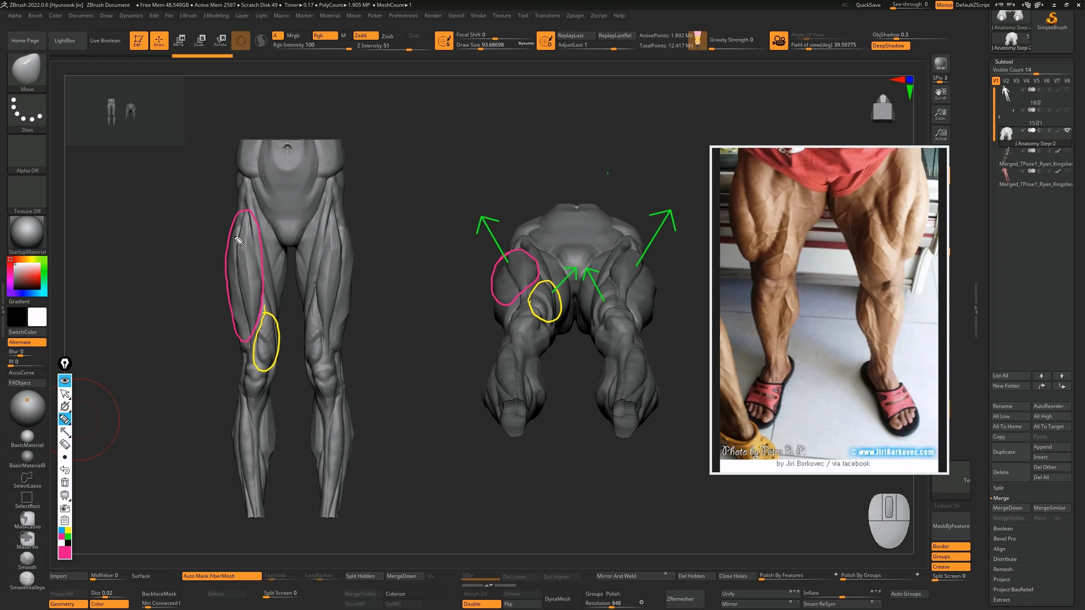Screen dimensions: 1085x610
Task: Open the Zplugin menu
Action: pos(575,15)
